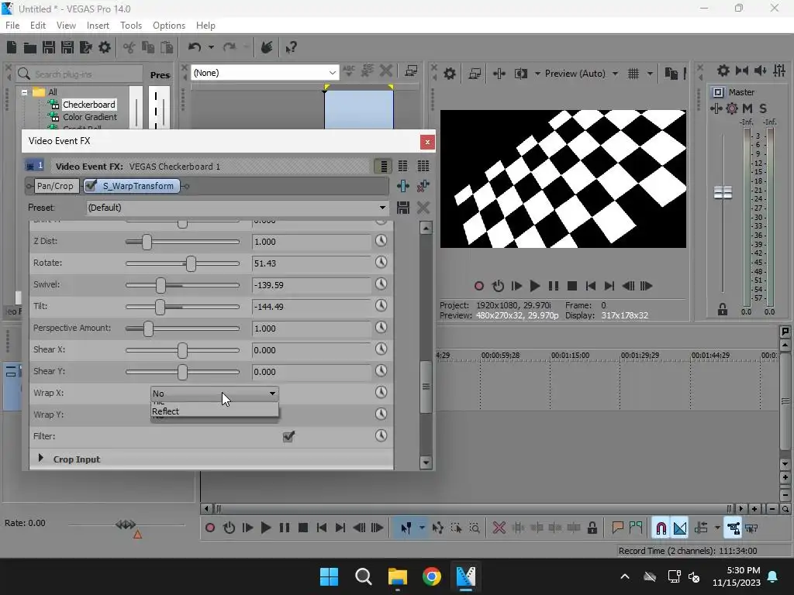Viewport: 794px width, 595px height.
Task: Click the Master volume fader
Action: pyautogui.click(x=723, y=192)
